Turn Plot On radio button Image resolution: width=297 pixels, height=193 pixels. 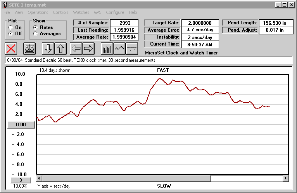[x=10, y=27]
